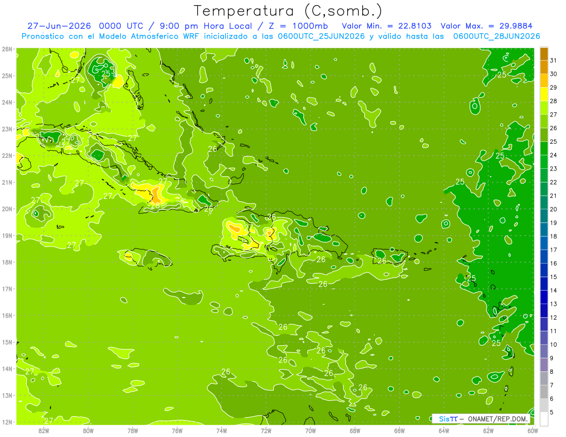Click the "78W" longitude axis label
This screenshot has width=566, height=437.
click(x=133, y=430)
